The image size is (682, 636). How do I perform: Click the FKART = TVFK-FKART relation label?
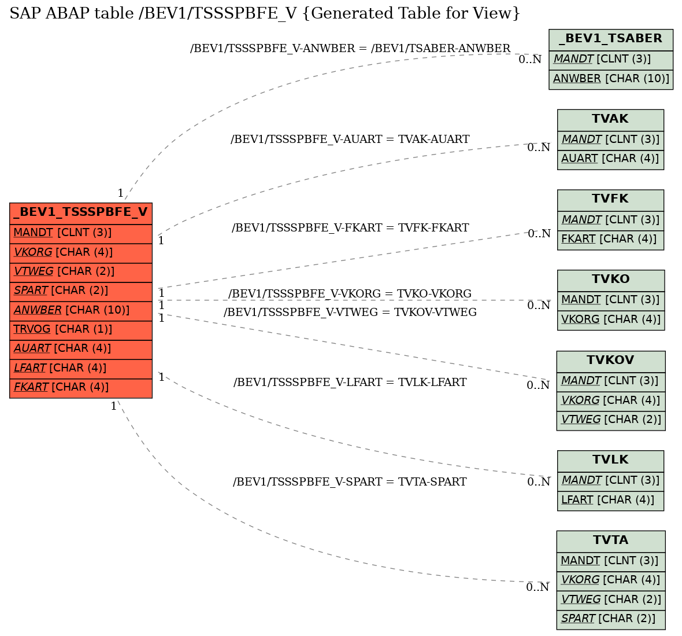350,228
